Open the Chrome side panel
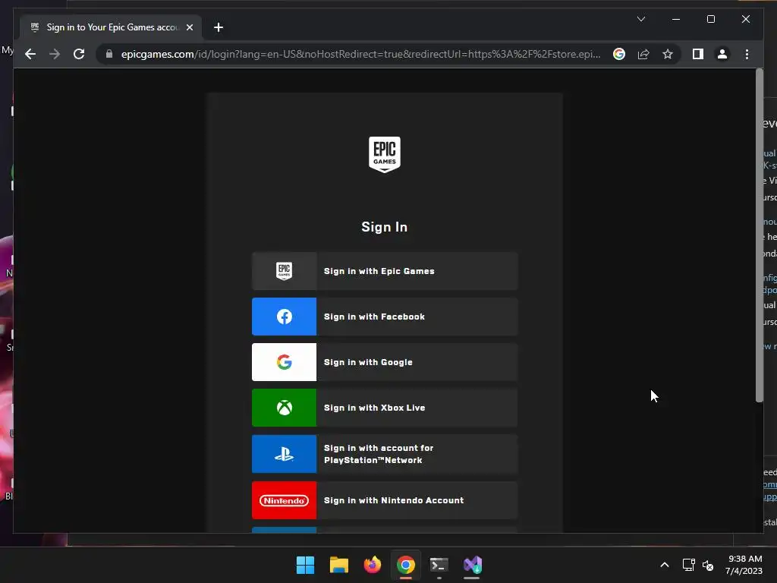The width and height of the screenshot is (777, 583). (x=698, y=54)
